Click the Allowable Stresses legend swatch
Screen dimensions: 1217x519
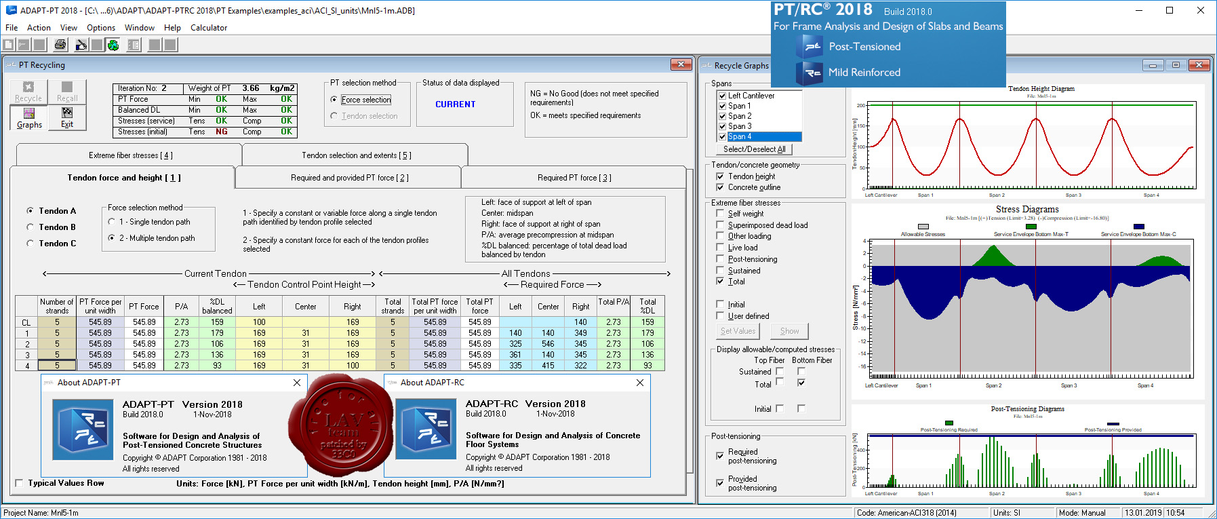click(923, 227)
